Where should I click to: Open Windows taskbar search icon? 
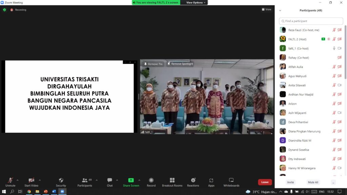[12, 192]
